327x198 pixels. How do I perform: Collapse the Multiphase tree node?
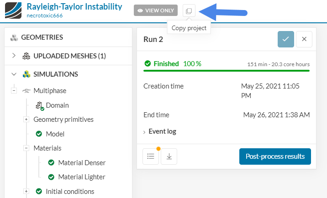click(14, 91)
